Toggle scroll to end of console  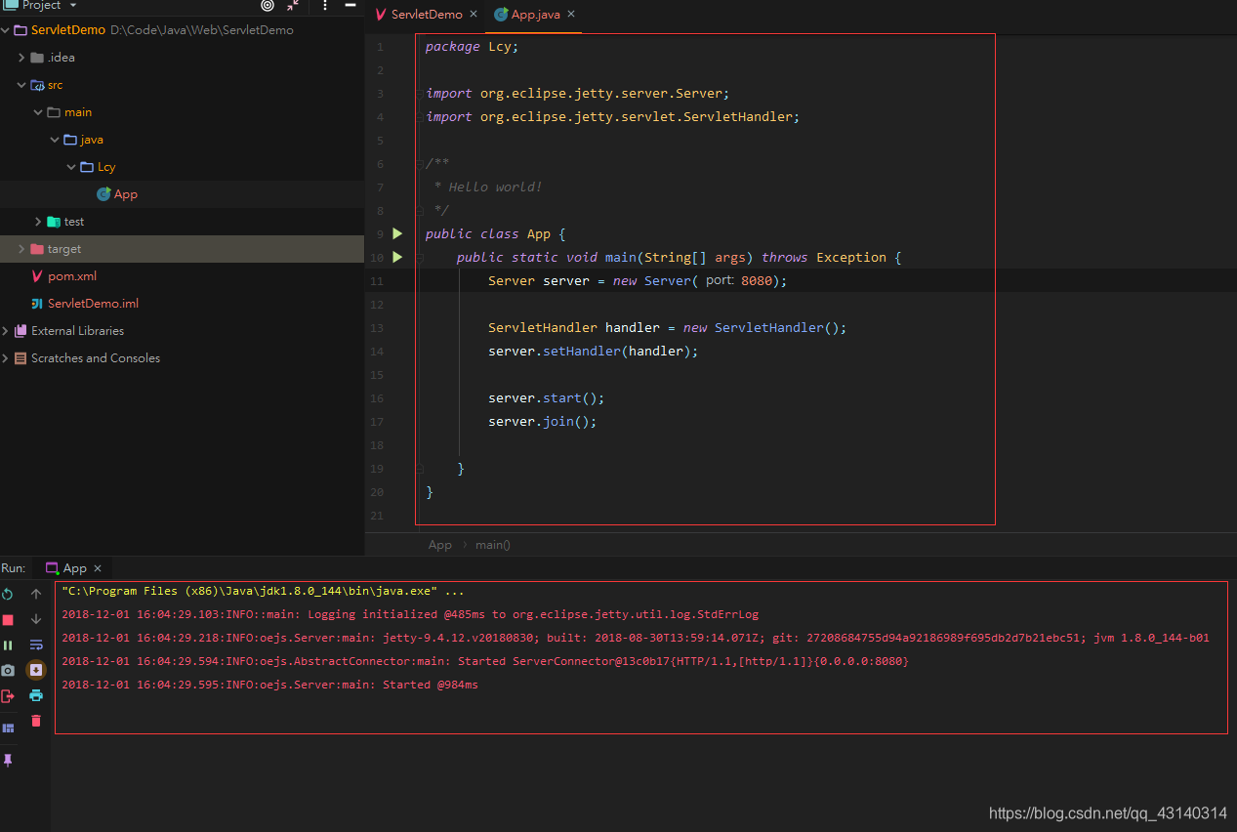pos(36,670)
